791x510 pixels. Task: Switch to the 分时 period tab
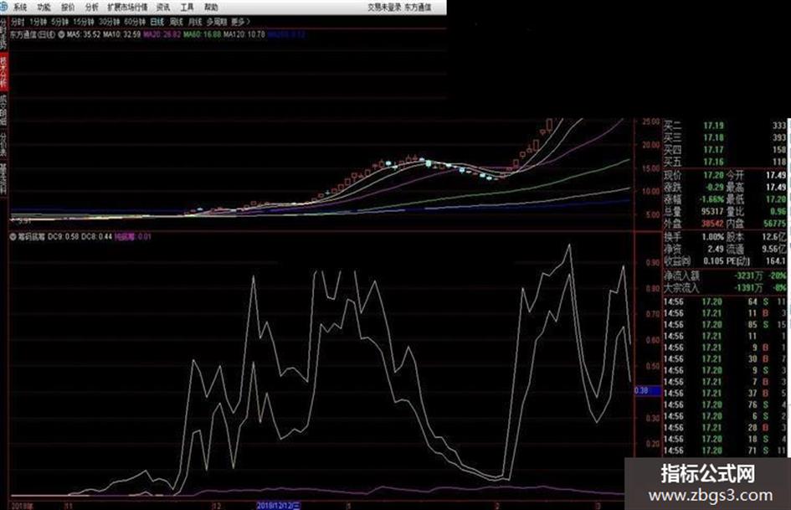pos(18,22)
